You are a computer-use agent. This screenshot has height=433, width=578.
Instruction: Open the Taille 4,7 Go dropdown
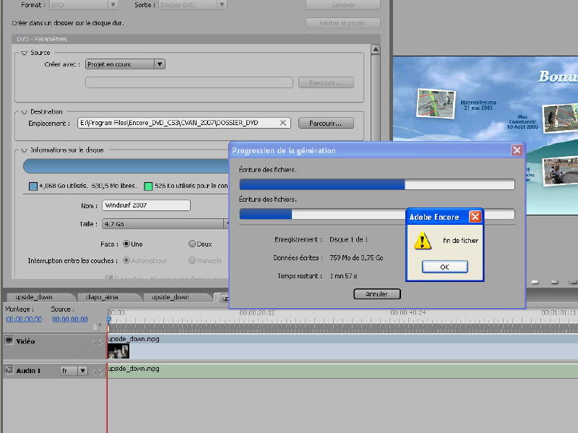pos(166,224)
